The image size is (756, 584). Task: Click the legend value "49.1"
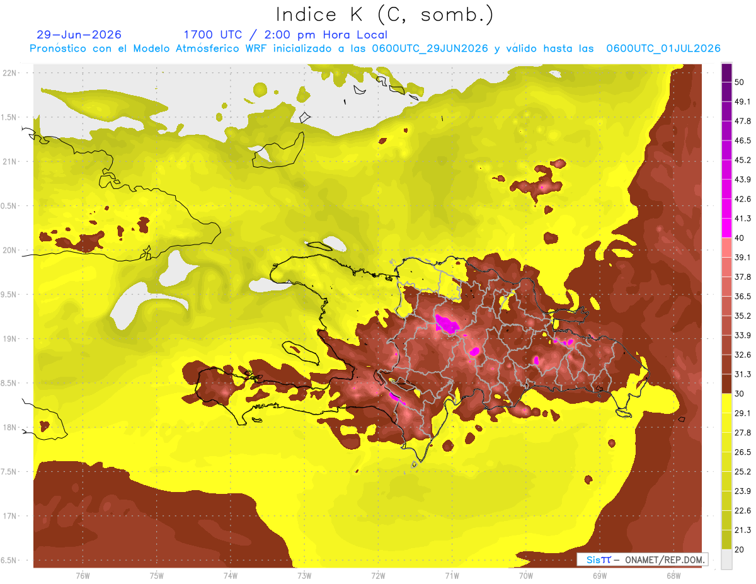coord(743,102)
